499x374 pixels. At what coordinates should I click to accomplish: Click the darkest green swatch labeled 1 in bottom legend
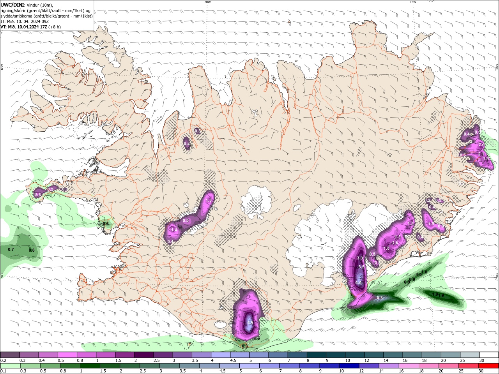coord(89,366)
